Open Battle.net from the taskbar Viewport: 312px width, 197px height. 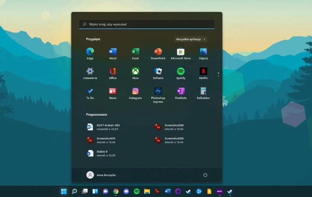coord(199,191)
